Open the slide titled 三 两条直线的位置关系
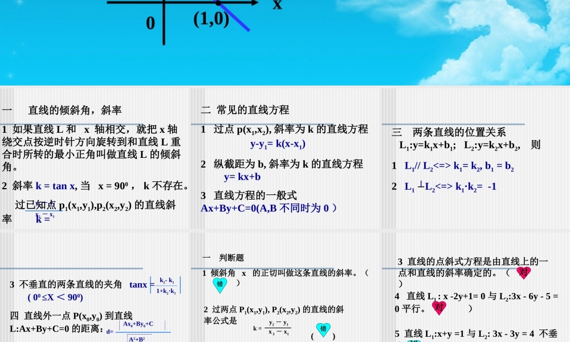 point(475,158)
